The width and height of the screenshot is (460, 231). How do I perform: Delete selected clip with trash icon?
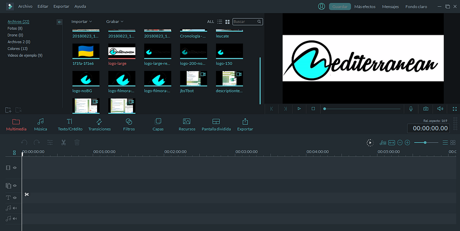click(x=77, y=142)
